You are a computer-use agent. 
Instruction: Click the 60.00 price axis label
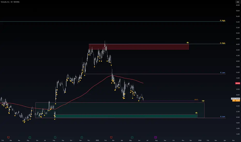(238, 5)
